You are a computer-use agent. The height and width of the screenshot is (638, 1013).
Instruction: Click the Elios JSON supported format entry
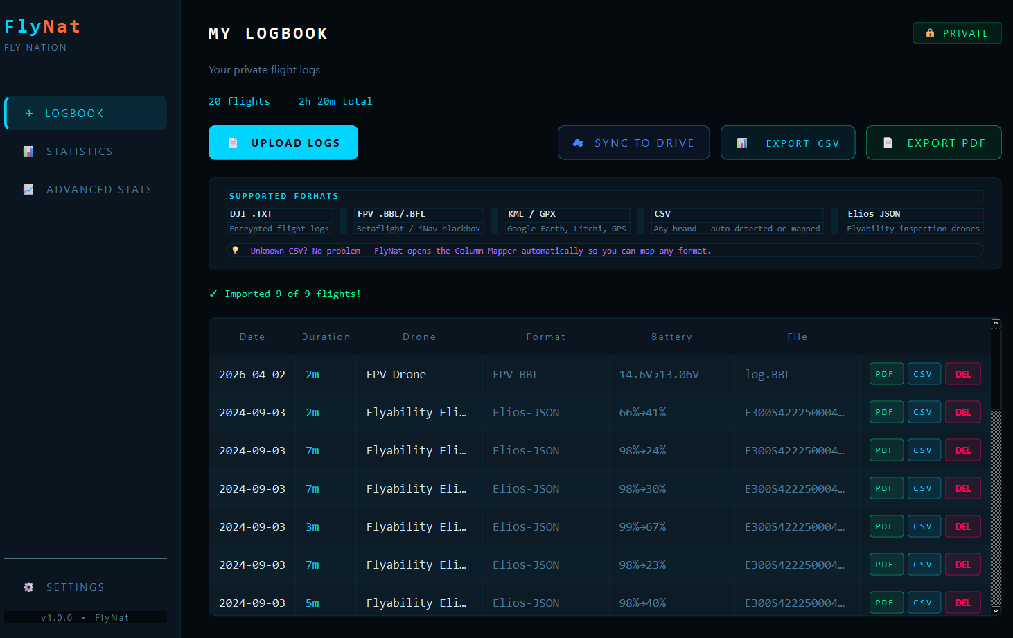coord(914,221)
